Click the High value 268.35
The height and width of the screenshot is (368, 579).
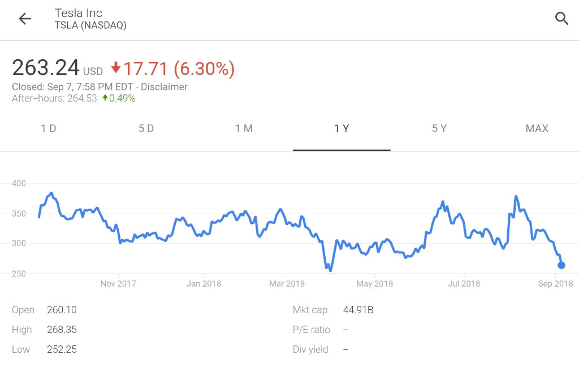pos(62,330)
